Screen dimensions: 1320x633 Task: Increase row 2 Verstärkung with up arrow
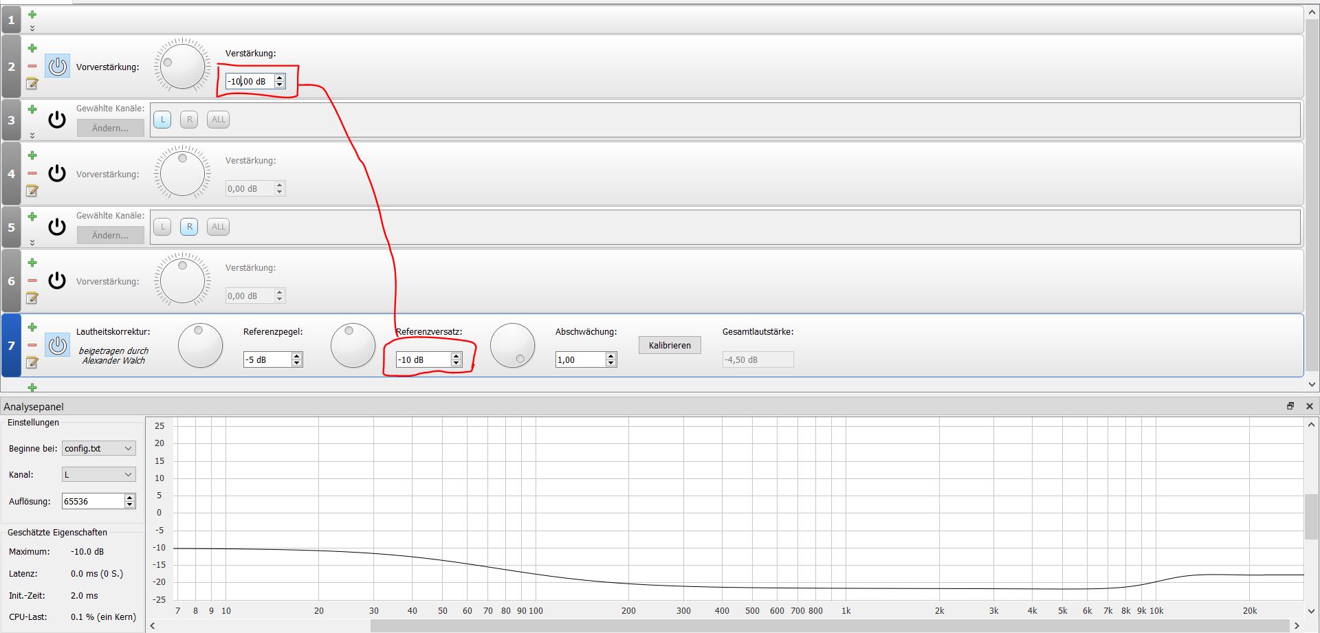click(x=280, y=78)
